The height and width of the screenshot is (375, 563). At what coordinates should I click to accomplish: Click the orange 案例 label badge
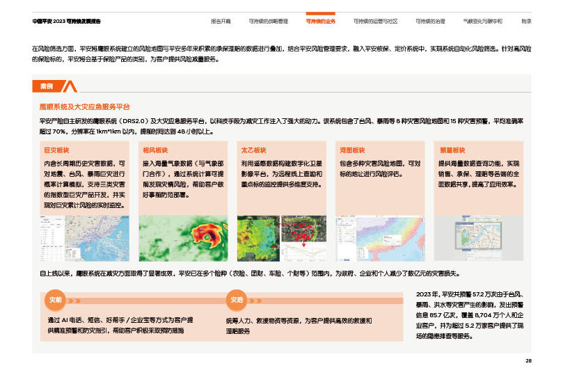click(47, 86)
